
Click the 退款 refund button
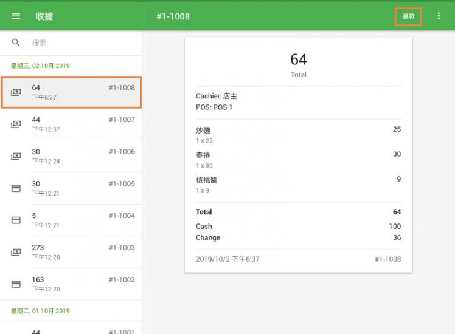(408, 16)
